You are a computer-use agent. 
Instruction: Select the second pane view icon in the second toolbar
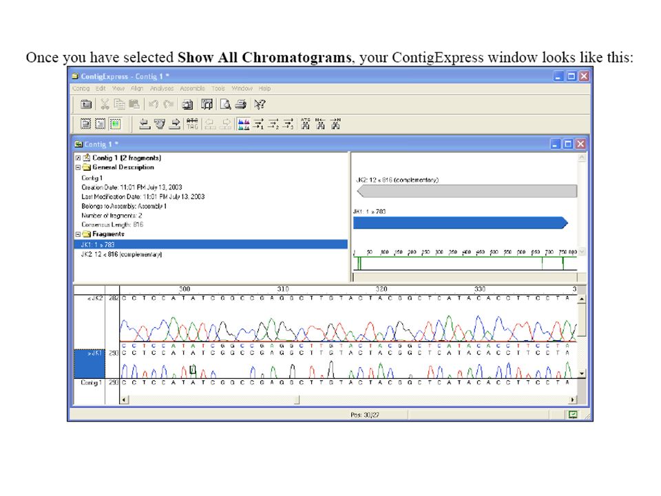point(101,124)
